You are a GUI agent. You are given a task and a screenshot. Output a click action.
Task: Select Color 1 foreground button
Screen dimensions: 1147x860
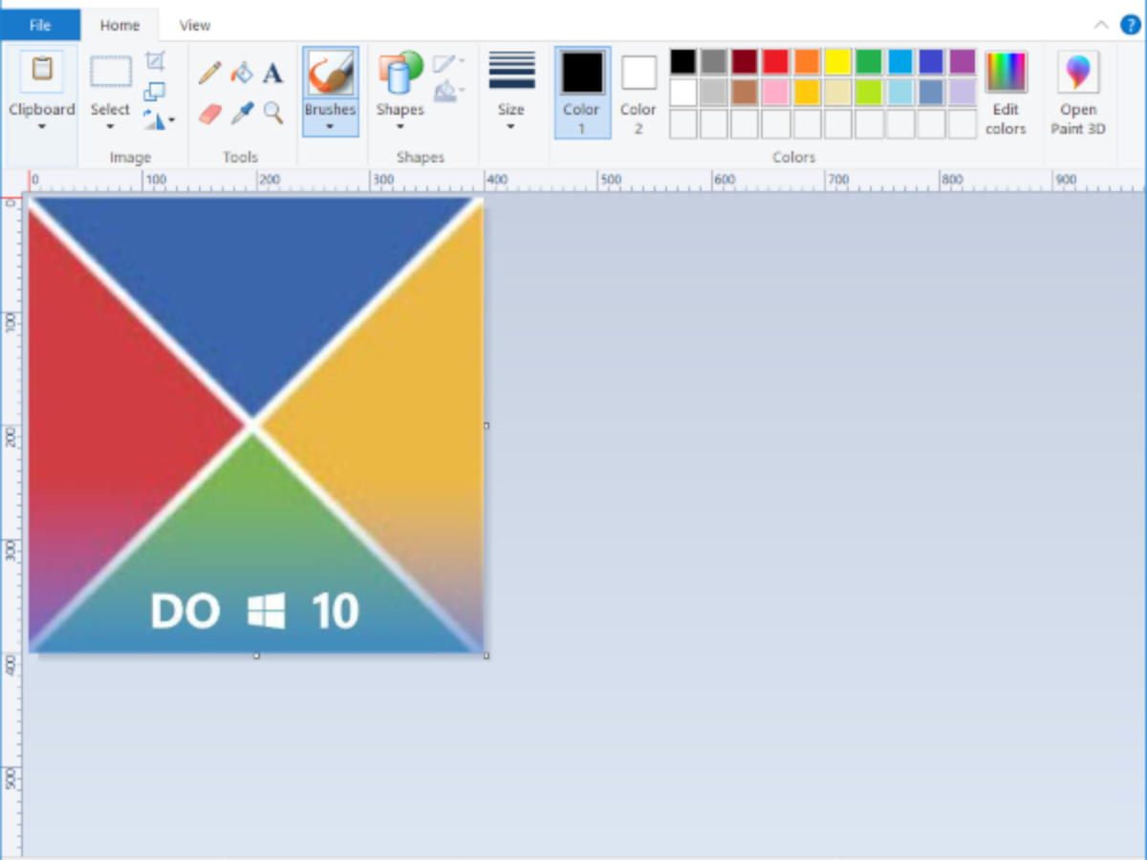pyautogui.click(x=582, y=94)
